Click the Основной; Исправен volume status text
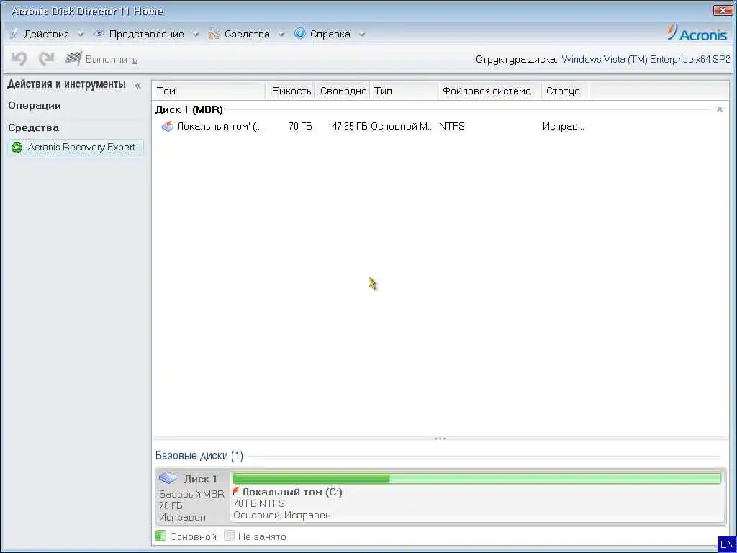 pos(282,515)
